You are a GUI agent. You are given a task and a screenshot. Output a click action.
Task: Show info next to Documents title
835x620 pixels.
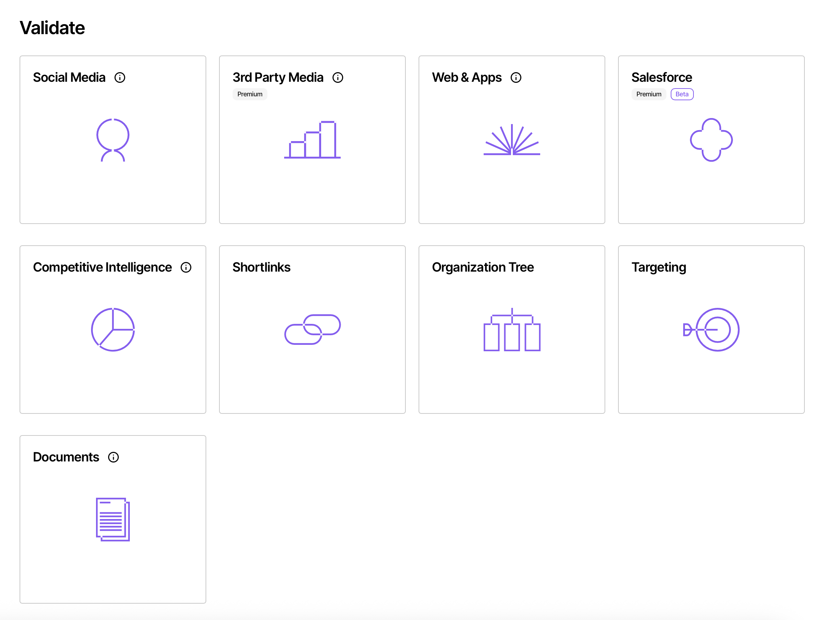(x=113, y=457)
